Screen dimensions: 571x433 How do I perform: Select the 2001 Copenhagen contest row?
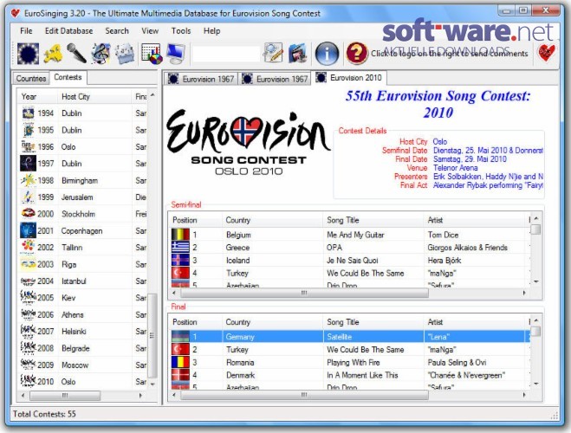tap(83, 230)
